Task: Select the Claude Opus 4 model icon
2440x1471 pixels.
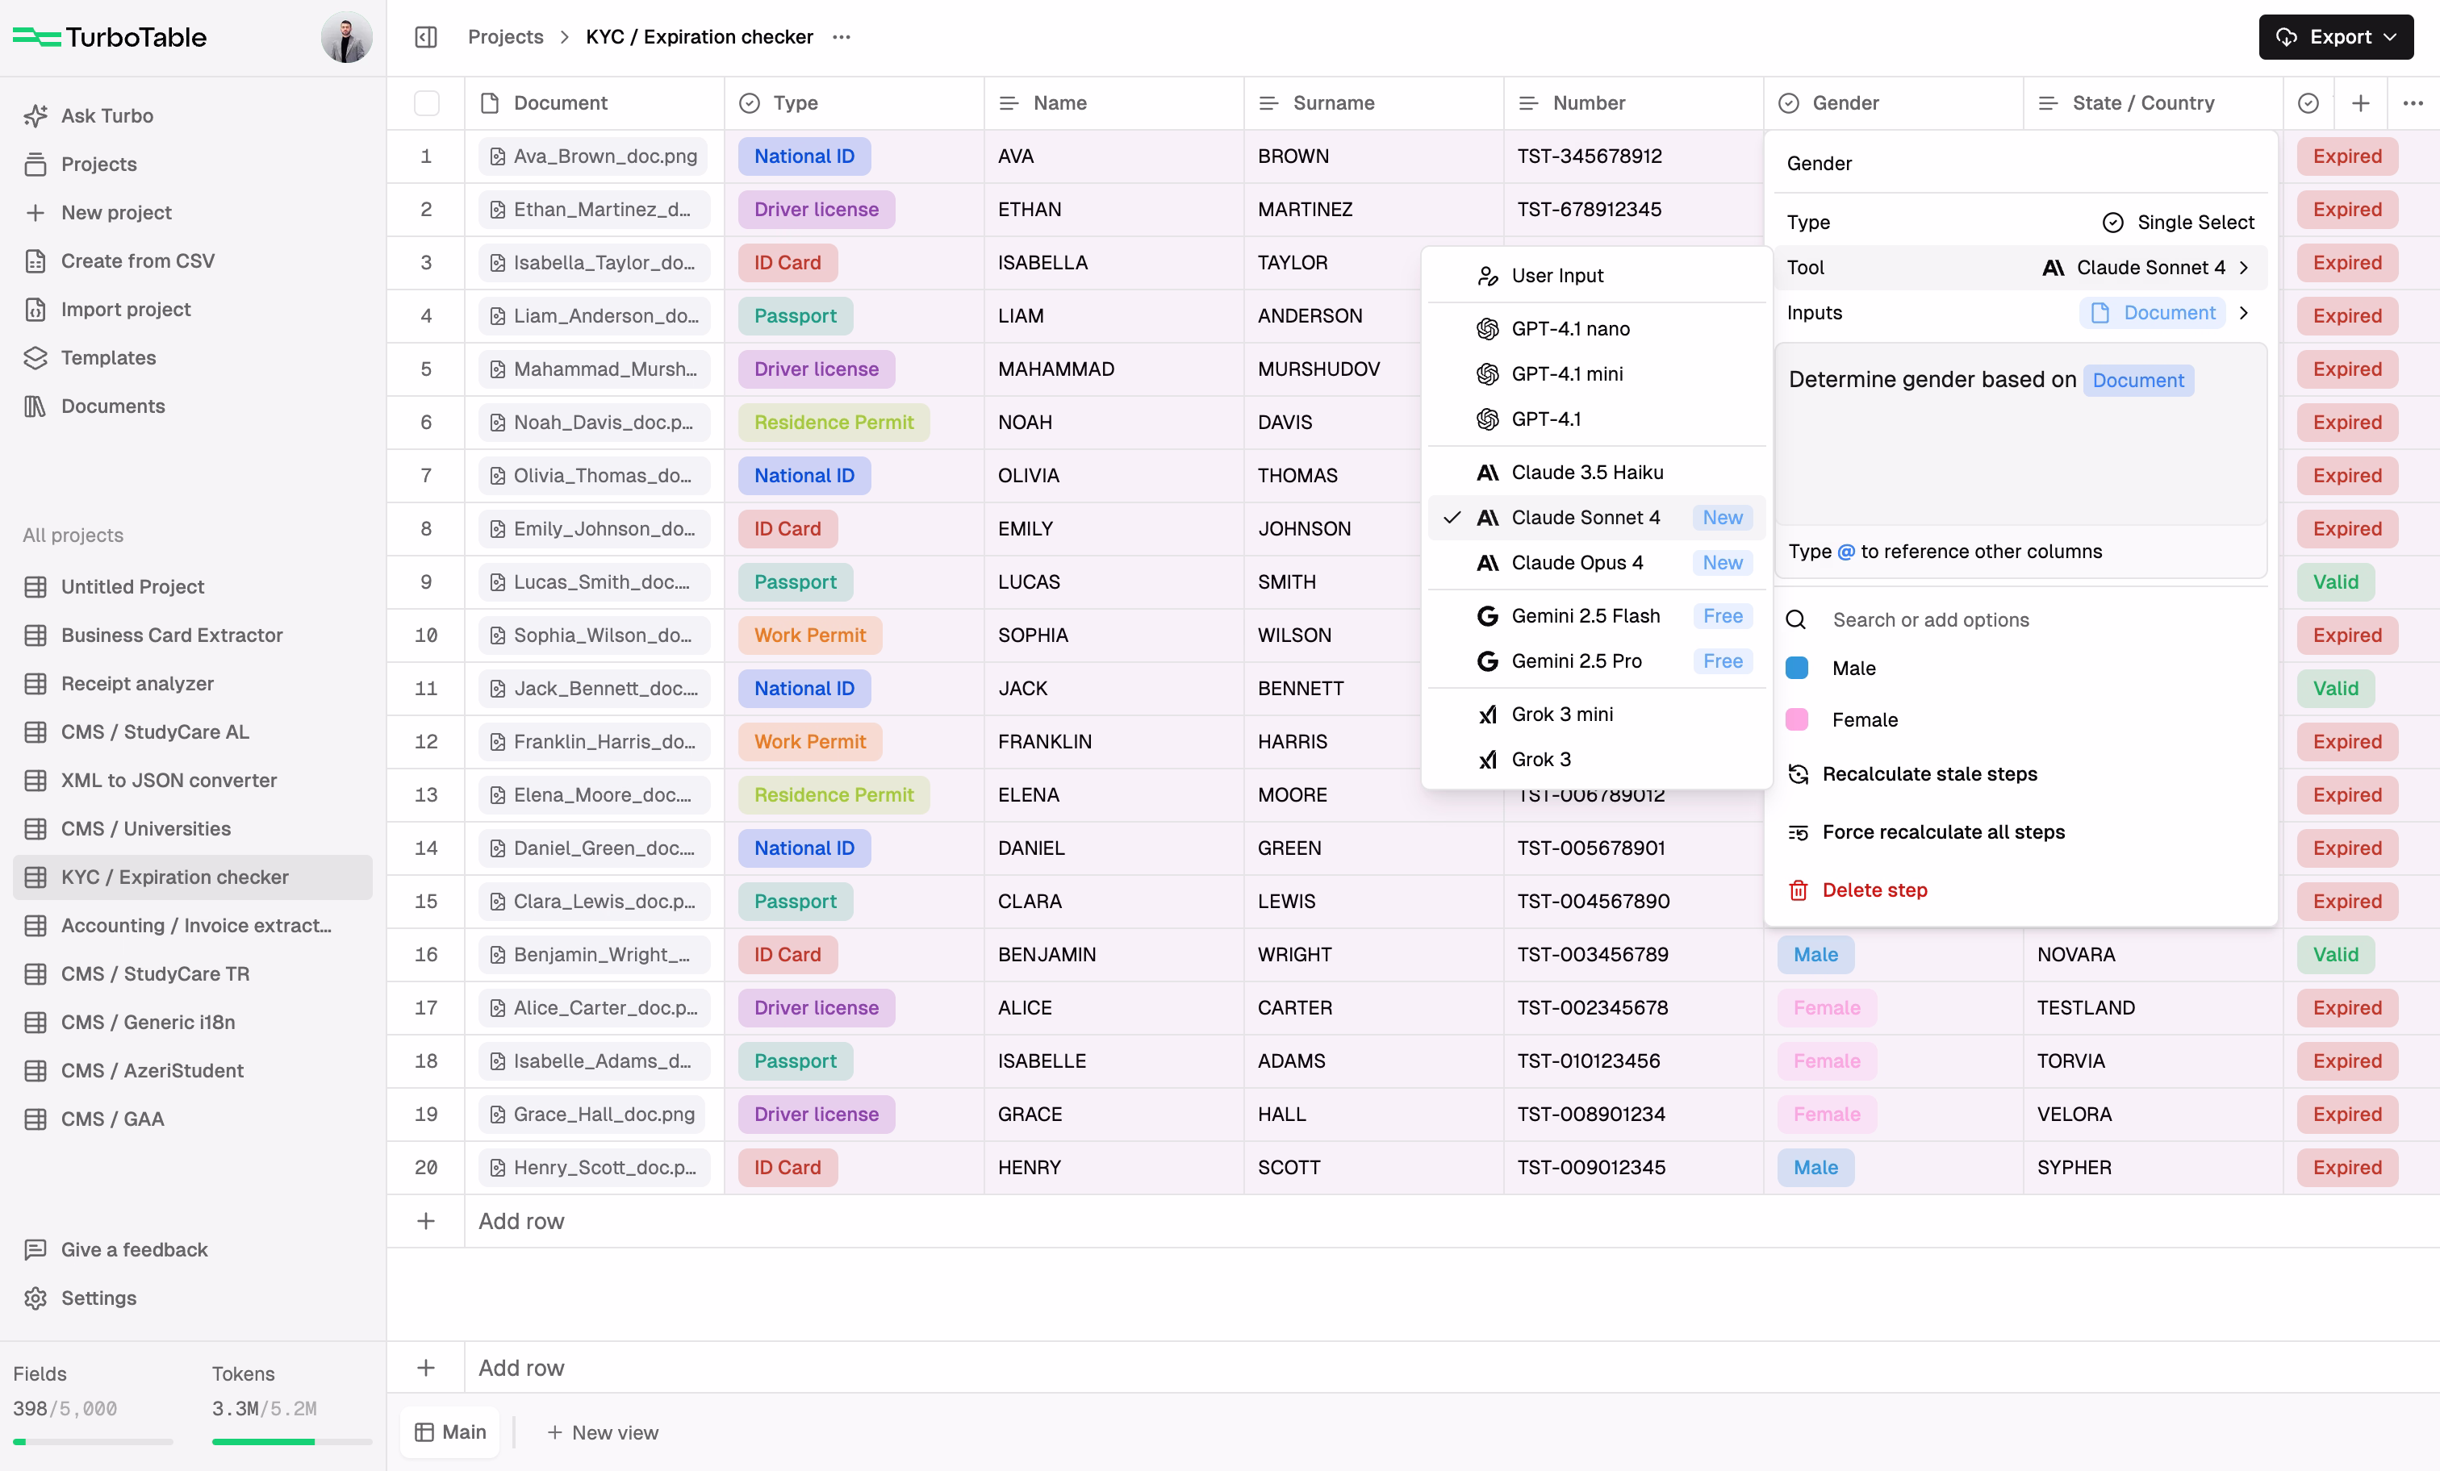Action: pyautogui.click(x=1489, y=562)
